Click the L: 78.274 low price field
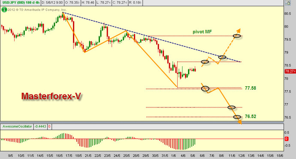This screenshot has height=159, width=296. click(104, 3)
